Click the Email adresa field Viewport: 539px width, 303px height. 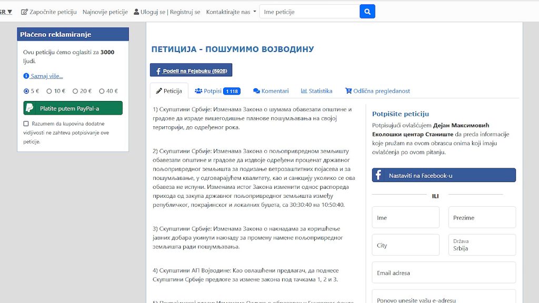click(x=444, y=273)
